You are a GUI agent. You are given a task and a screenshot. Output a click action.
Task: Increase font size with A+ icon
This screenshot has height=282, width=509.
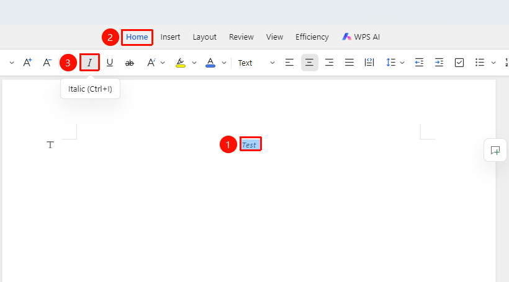click(x=27, y=63)
